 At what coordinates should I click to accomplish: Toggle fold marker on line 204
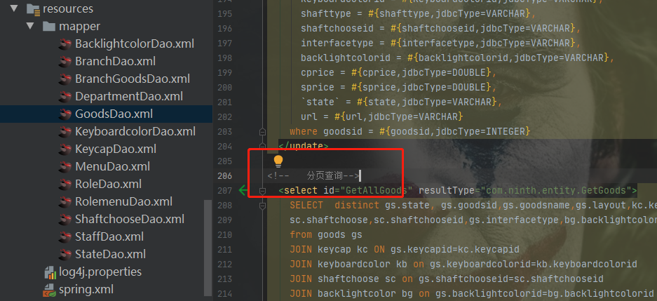[x=263, y=147]
